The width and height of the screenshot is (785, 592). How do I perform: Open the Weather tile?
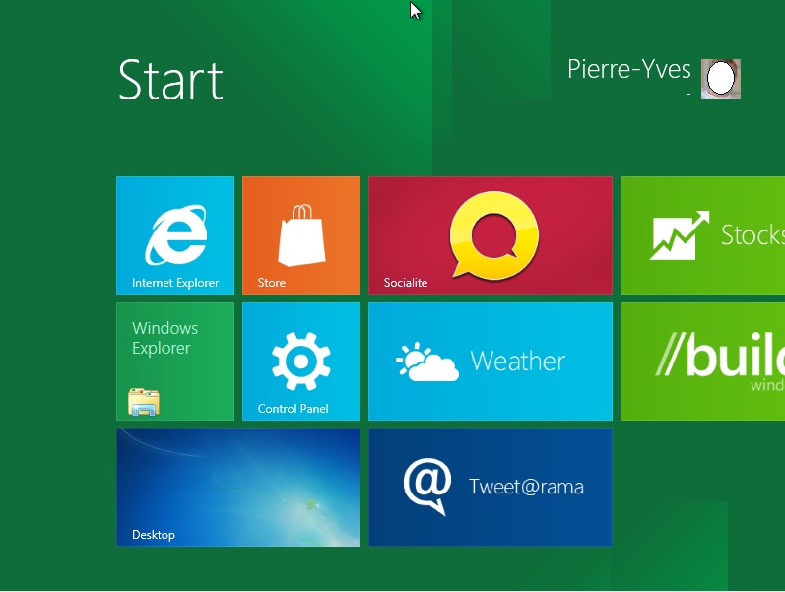[491, 362]
